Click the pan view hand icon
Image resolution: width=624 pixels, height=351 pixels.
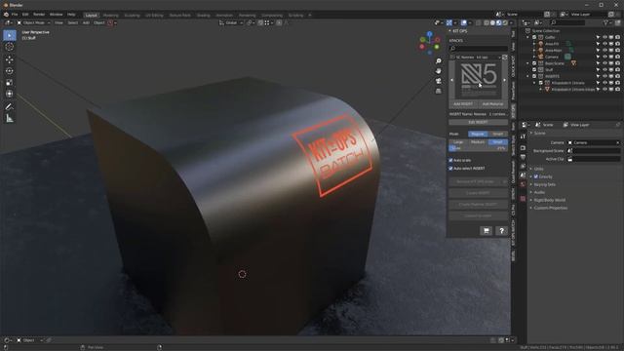click(438, 71)
